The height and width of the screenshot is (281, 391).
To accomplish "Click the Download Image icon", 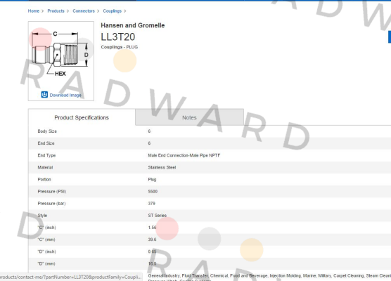I will pos(44,95).
